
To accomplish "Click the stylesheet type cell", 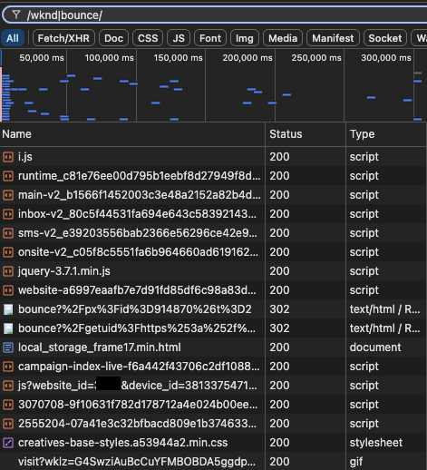I will [376, 443].
